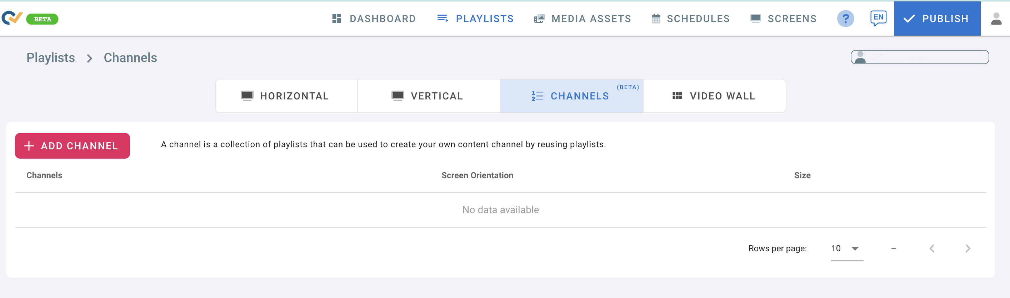Image resolution: width=1010 pixels, height=298 pixels.
Task: Select the Video Wall tab
Action: point(714,96)
